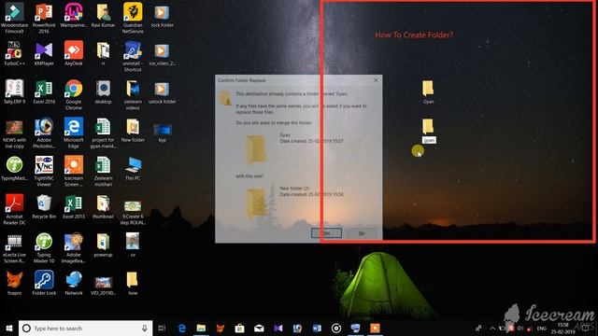Select the how folder icon
This screenshot has width=598, height=336.
(x=133, y=283)
